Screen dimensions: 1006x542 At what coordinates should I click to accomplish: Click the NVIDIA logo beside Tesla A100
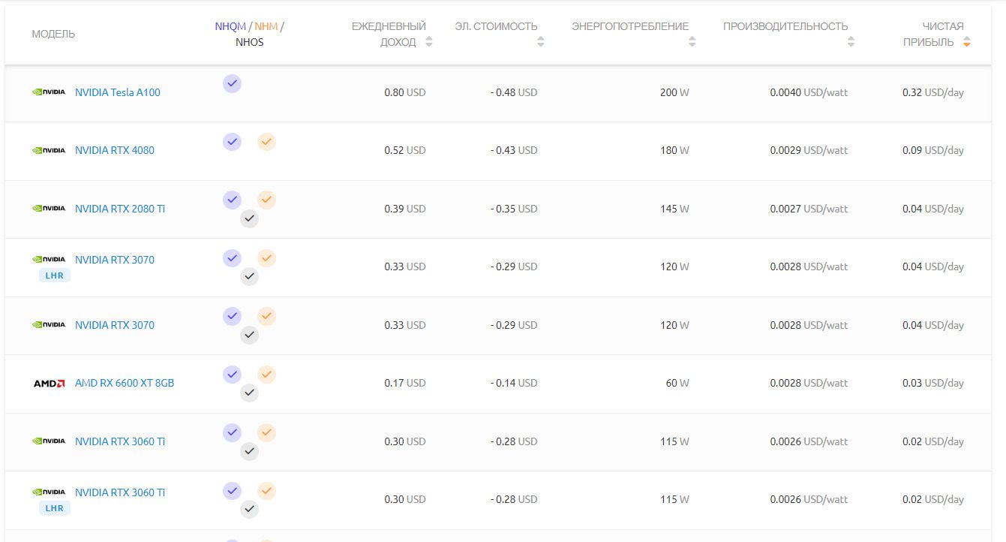[49, 92]
